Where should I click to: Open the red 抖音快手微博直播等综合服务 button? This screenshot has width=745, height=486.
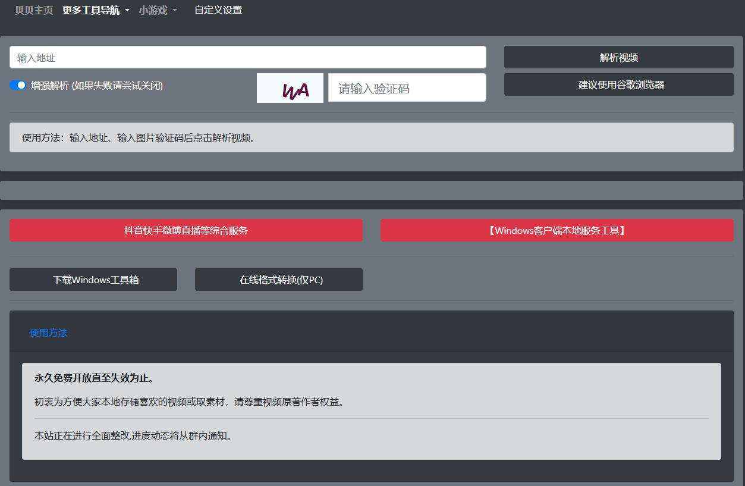[186, 230]
